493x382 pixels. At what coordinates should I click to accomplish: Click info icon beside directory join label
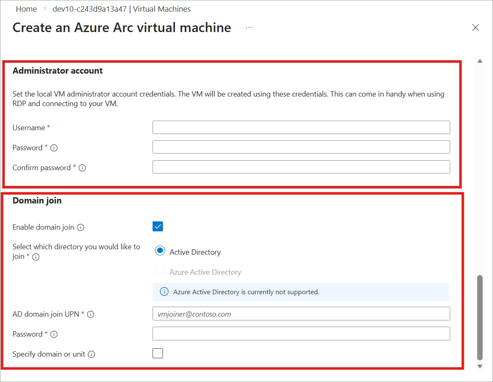(x=36, y=257)
